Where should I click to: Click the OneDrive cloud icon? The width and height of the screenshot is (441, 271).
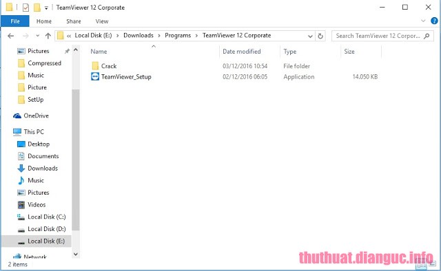(17, 116)
